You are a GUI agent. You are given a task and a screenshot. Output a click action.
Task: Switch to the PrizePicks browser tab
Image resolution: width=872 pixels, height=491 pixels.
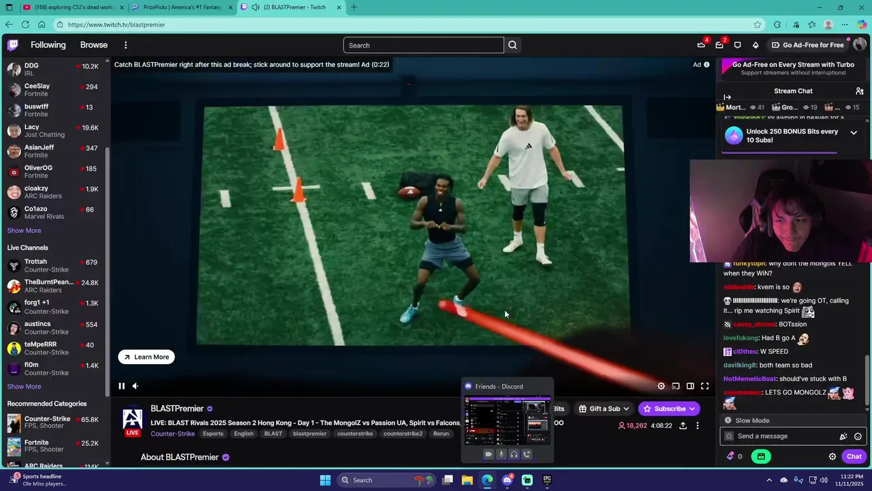181,7
